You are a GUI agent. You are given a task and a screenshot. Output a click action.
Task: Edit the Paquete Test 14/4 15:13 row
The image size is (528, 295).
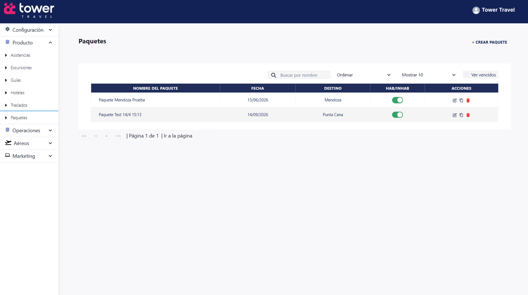point(455,115)
